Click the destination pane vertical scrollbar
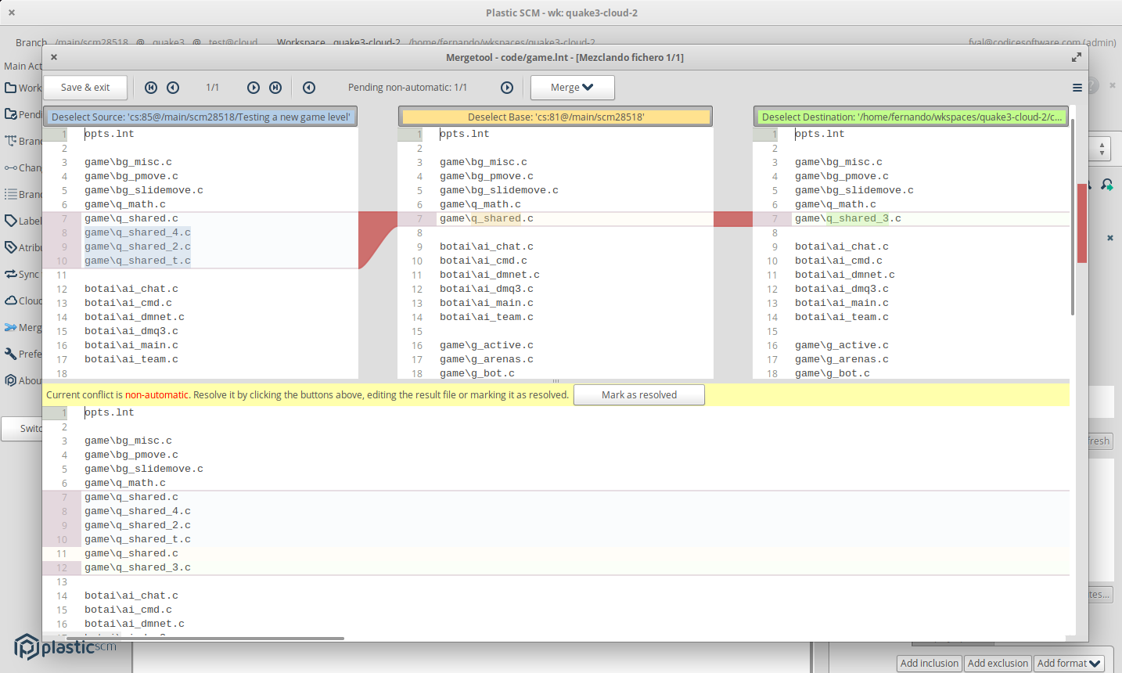Screen dimensions: 1122x673 (1072, 217)
